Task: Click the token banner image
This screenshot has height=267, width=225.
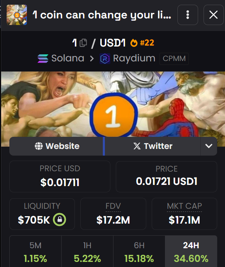Action: coord(113,104)
